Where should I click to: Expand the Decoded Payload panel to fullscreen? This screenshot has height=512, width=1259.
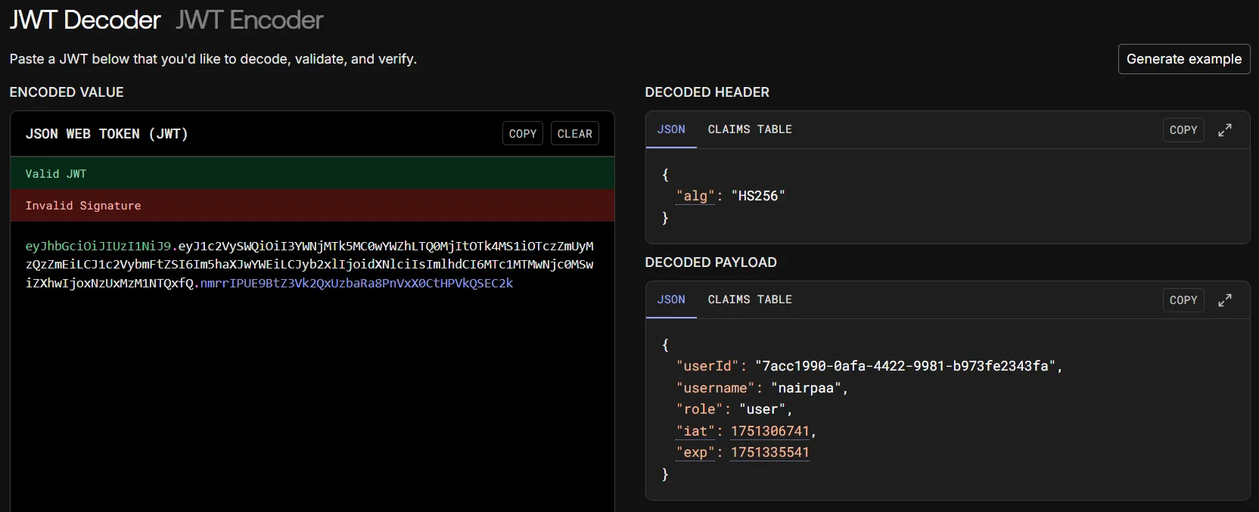pos(1225,300)
